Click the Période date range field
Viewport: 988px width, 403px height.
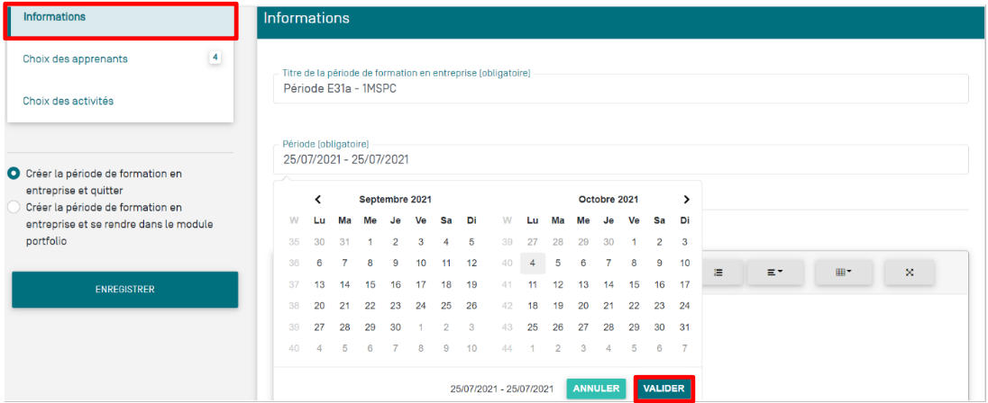(620, 159)
